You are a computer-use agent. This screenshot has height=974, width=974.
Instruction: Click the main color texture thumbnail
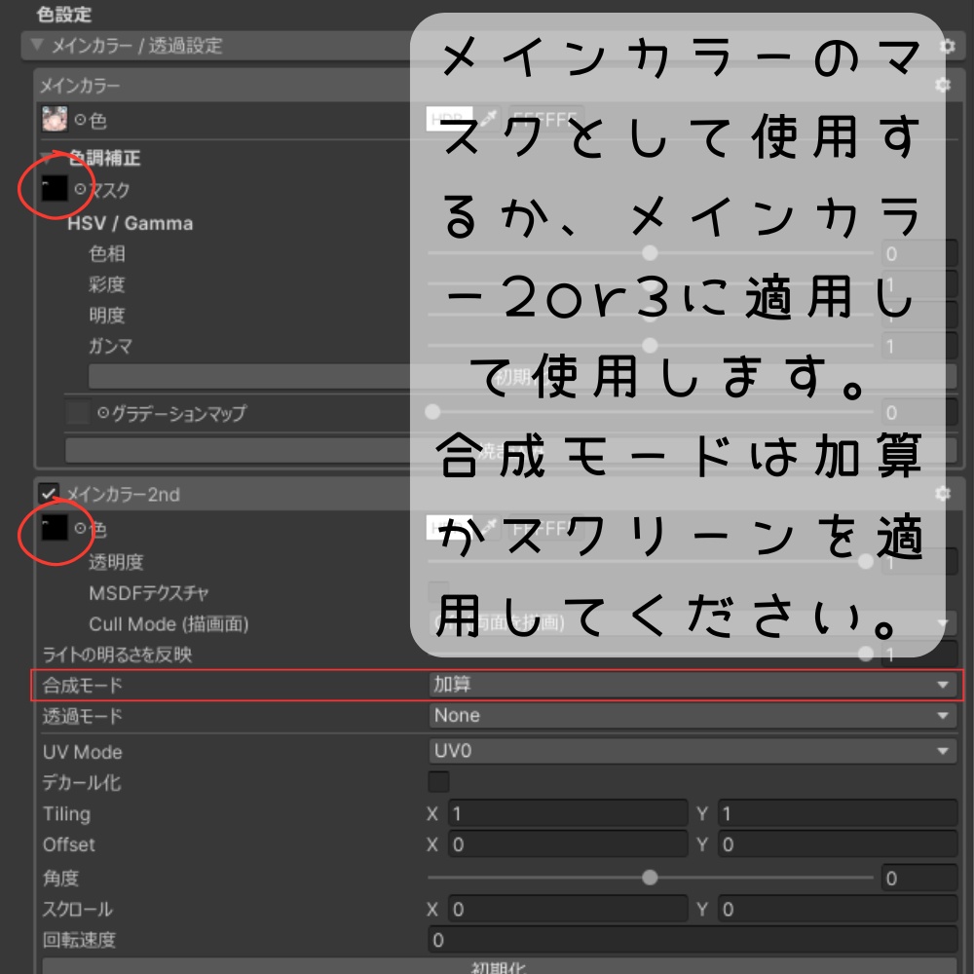pyautogui.click(x=55, y=117)
